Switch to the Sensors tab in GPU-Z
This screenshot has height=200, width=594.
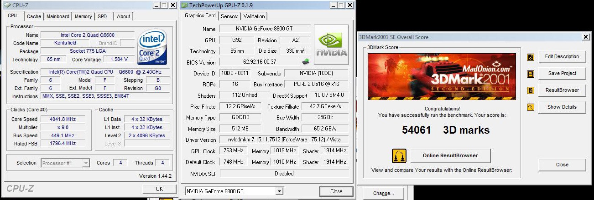pos(229,16)
